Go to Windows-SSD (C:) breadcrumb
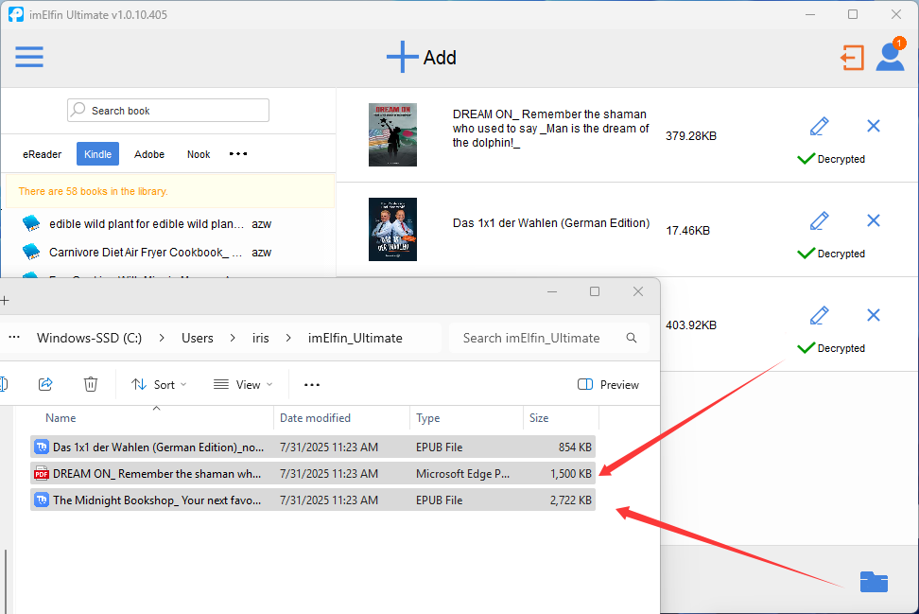This screenshot has width=919, height=614. [89, 338]
